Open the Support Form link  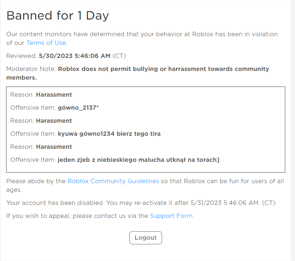pos(171,216)
